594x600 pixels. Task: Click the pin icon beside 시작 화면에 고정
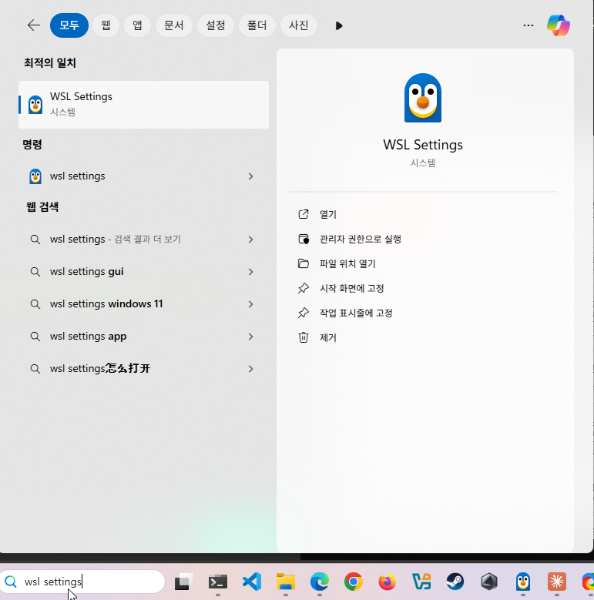pos(304,288)
